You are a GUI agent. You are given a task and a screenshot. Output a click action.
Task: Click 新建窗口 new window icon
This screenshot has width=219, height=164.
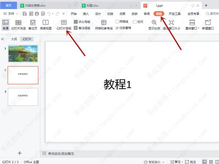point(208,25)
